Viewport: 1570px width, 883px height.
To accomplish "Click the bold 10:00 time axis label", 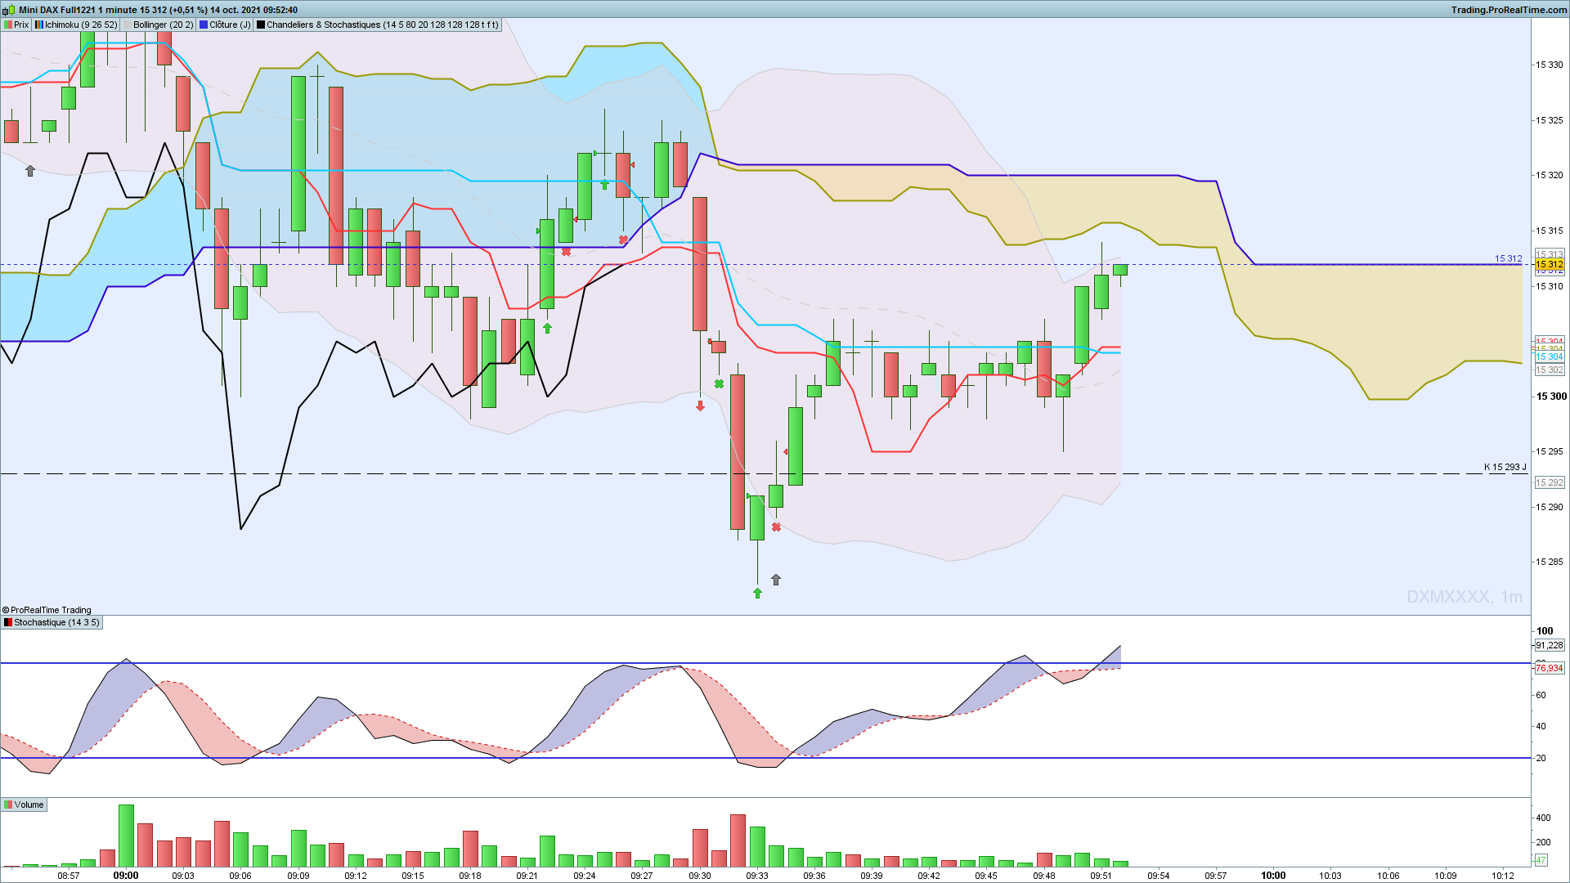I will [1273, 876].
